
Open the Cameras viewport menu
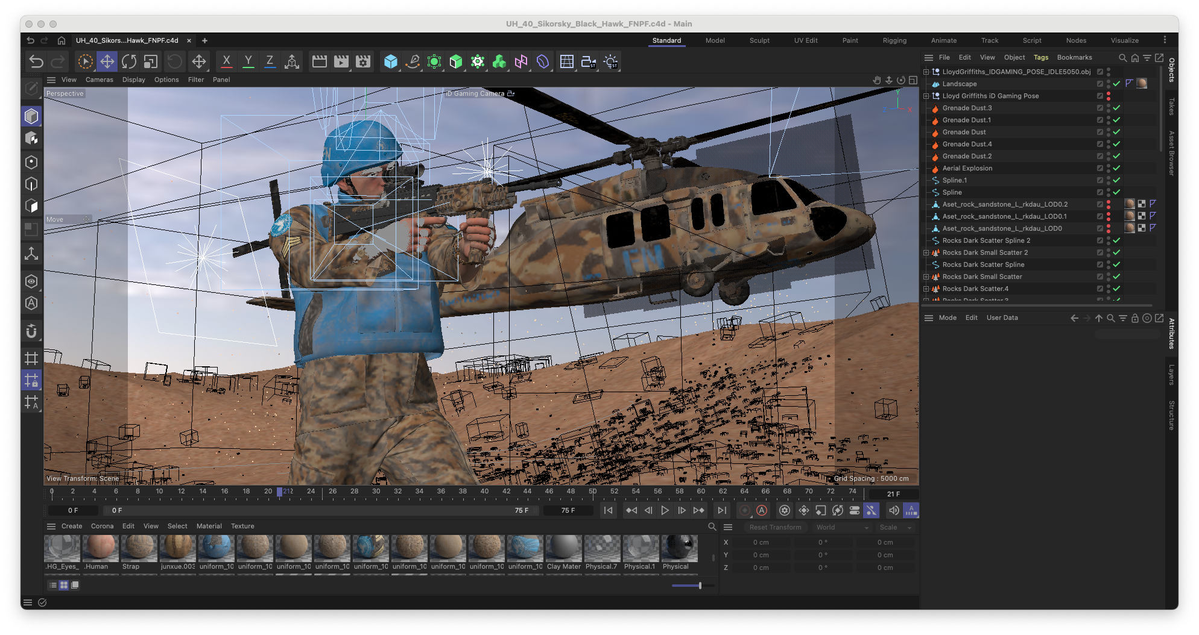tap(99, 80)
